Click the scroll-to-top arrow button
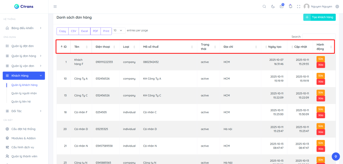Screen dimensions: 343x164 [x=336, y=156]
